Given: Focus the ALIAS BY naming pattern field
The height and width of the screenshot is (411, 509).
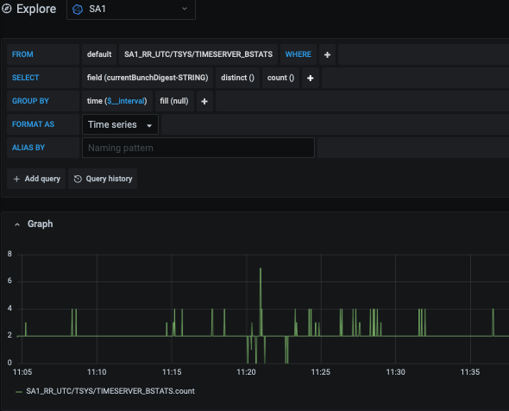Looking at the screenshot, I should pyautogui.click(x=198, y=148).
